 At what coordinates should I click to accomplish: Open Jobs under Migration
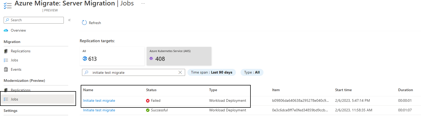pyautogui.click(x=14, y=60)
